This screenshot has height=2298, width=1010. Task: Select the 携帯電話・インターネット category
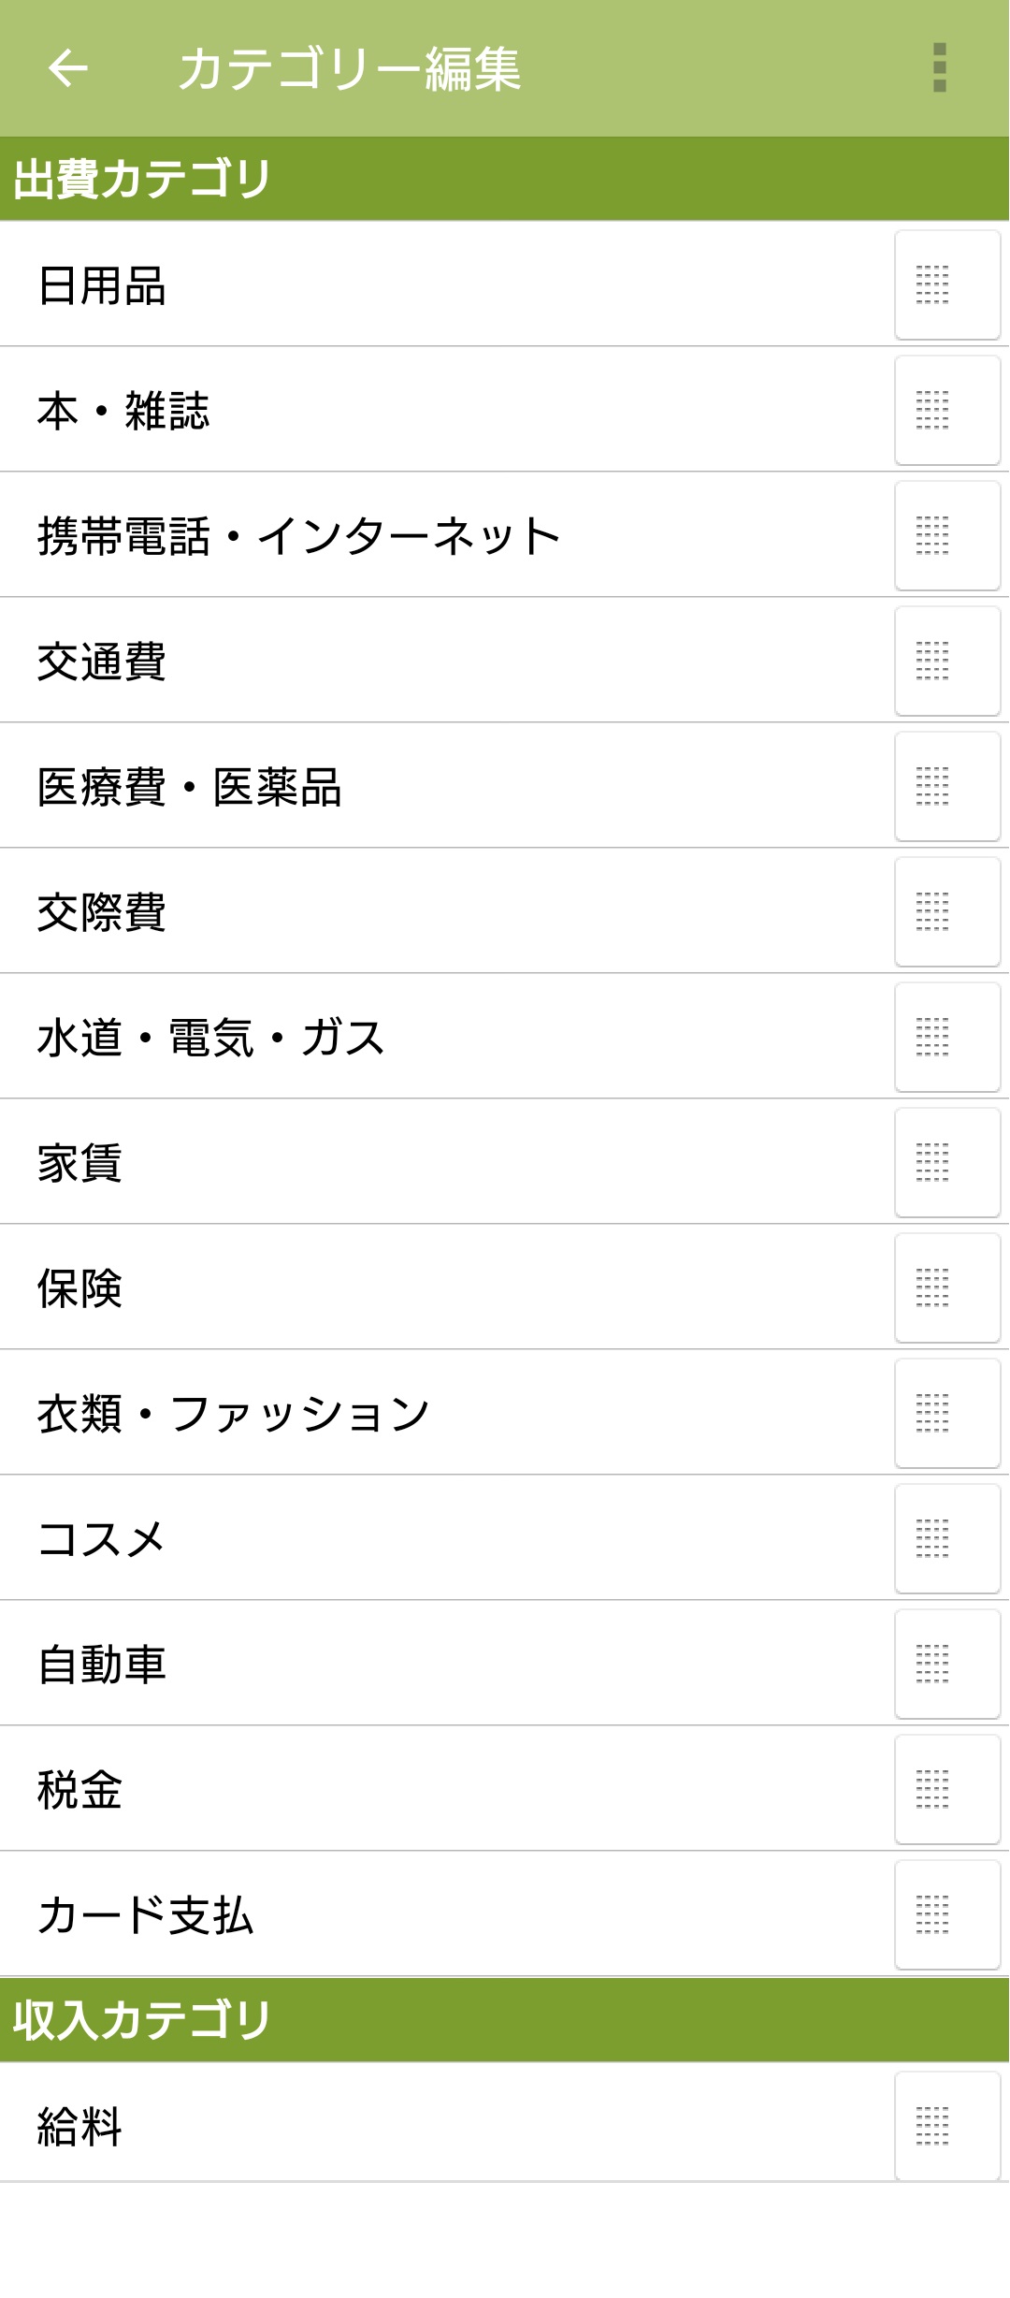pyautogui.click(x=299, y=537)
